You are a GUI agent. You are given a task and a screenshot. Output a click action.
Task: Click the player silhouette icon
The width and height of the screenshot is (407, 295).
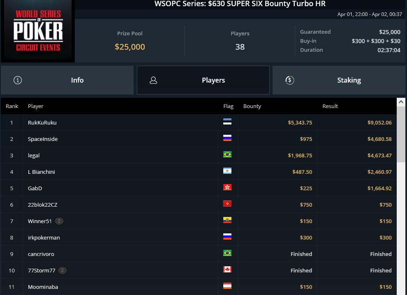click(153, 80)
